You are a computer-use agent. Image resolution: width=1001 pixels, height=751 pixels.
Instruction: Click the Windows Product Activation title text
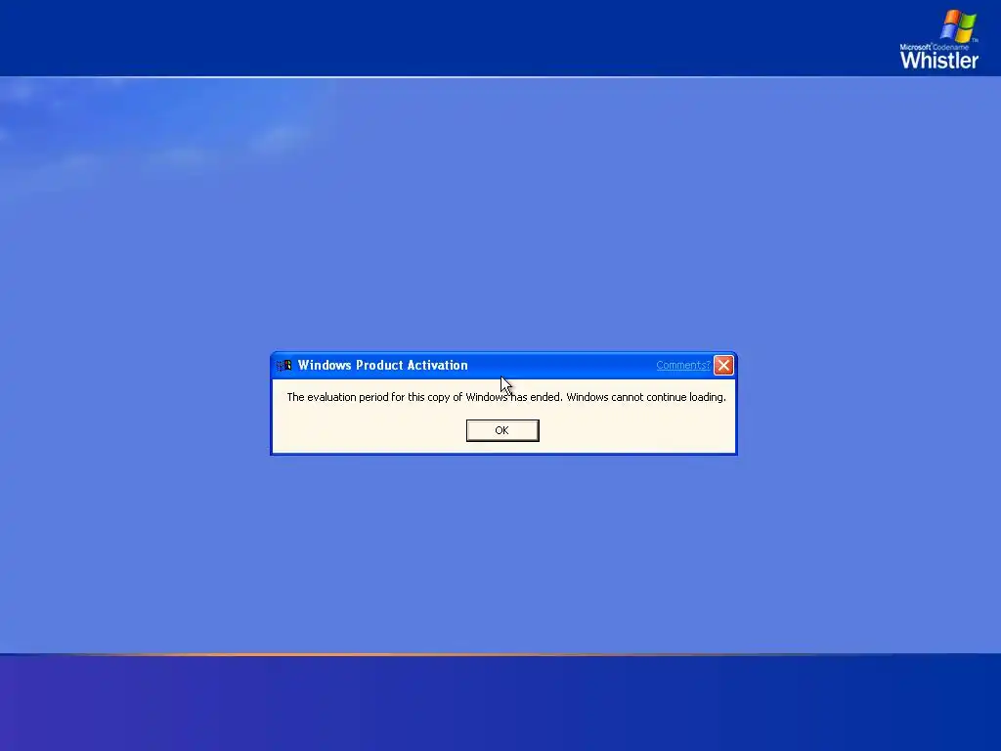(383, 366)
